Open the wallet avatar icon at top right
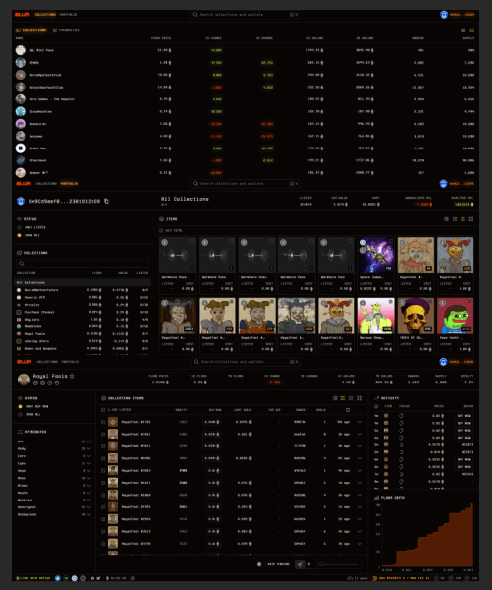 444,15
